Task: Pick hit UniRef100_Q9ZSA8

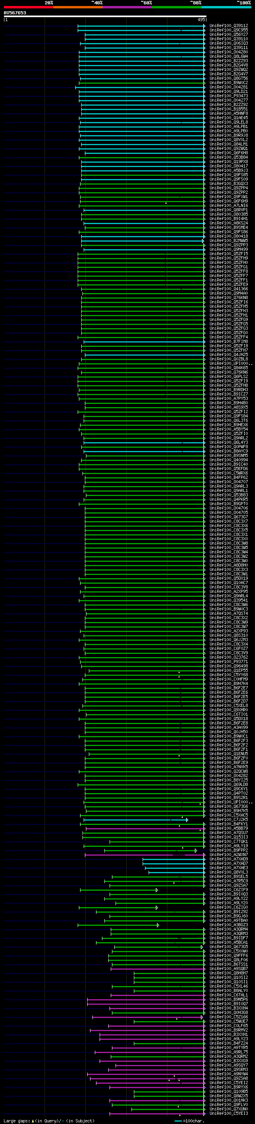Action: 228,1079
